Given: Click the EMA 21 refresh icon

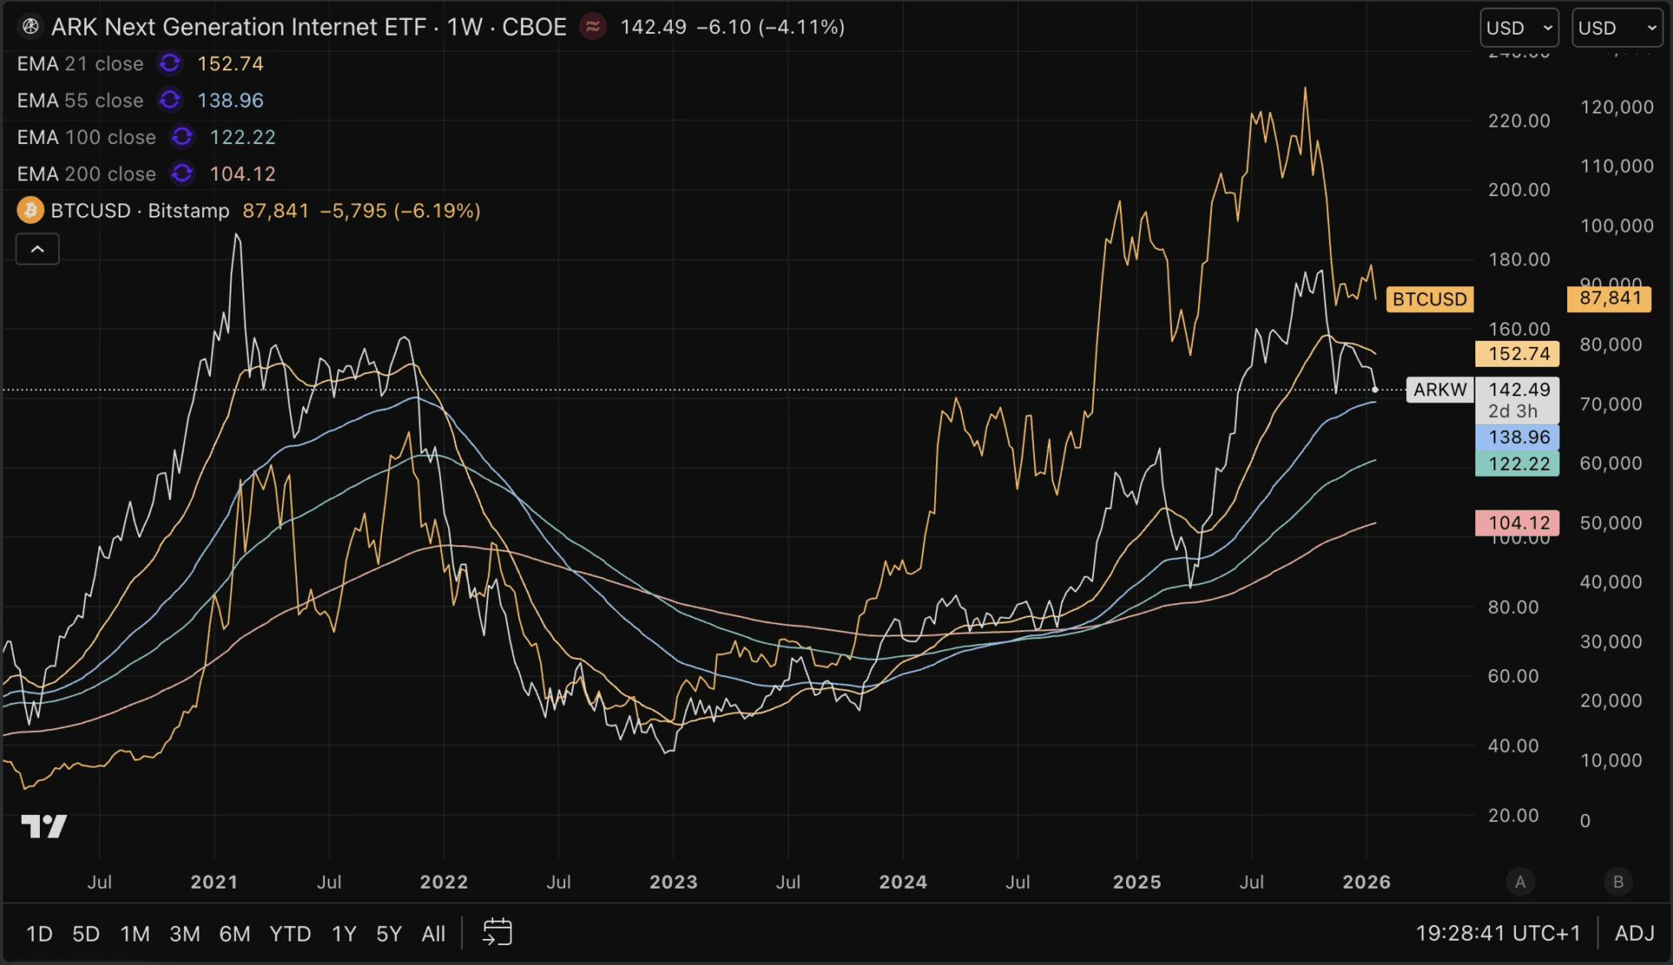Looking at the screenshot, I should pos(170,63).
